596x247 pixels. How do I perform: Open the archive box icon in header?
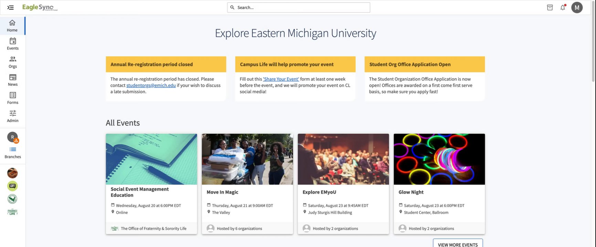tap(550, 8)
